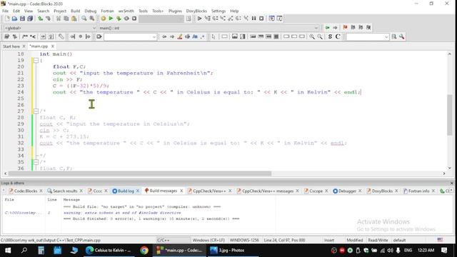Viewport: 457px width, 257px height.
Task: Launch Google Chrome from the taskbar
Action: point(144,251)
